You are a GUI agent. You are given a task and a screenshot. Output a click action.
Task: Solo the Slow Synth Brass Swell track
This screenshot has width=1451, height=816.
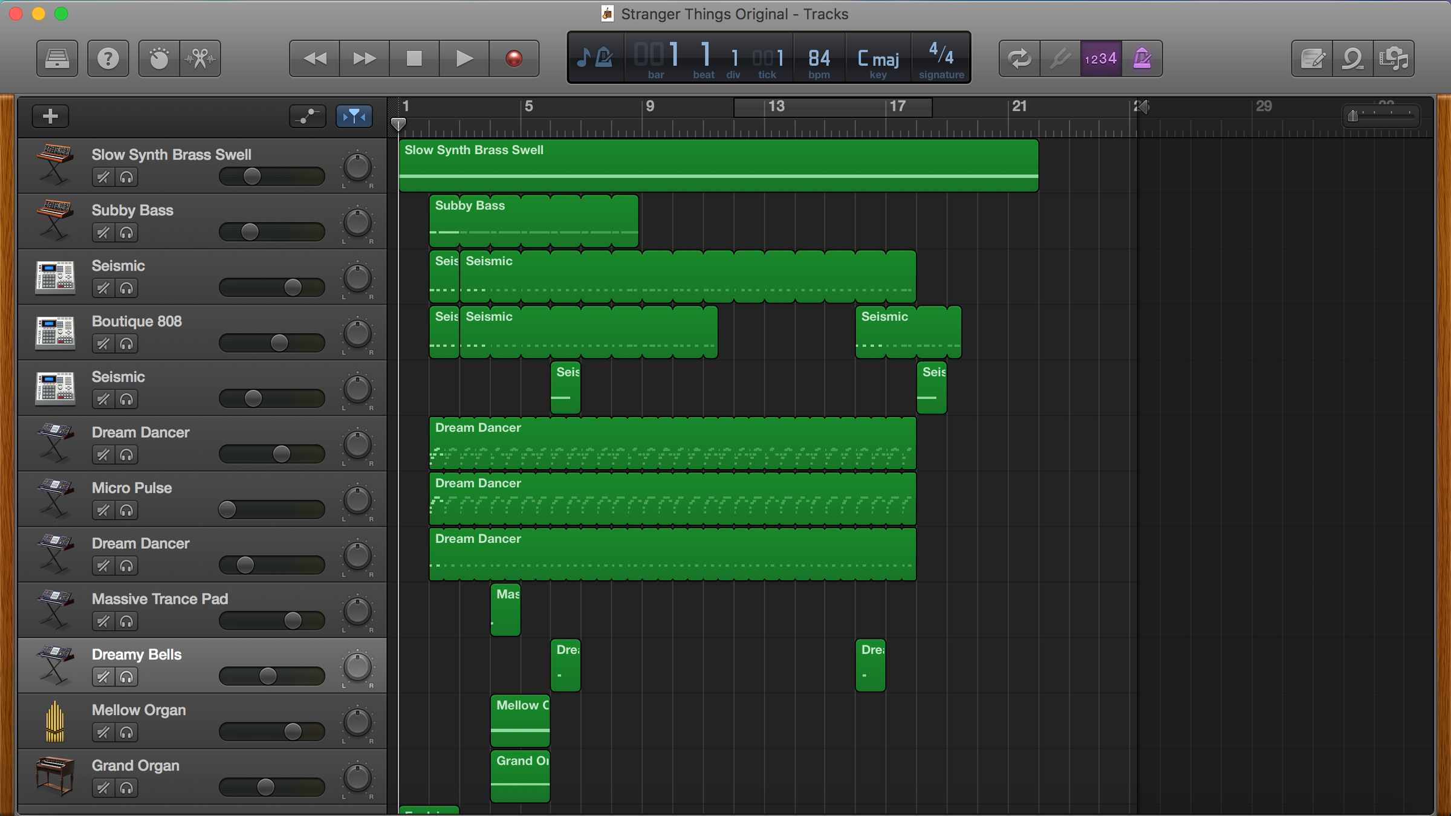pos(126,177)
